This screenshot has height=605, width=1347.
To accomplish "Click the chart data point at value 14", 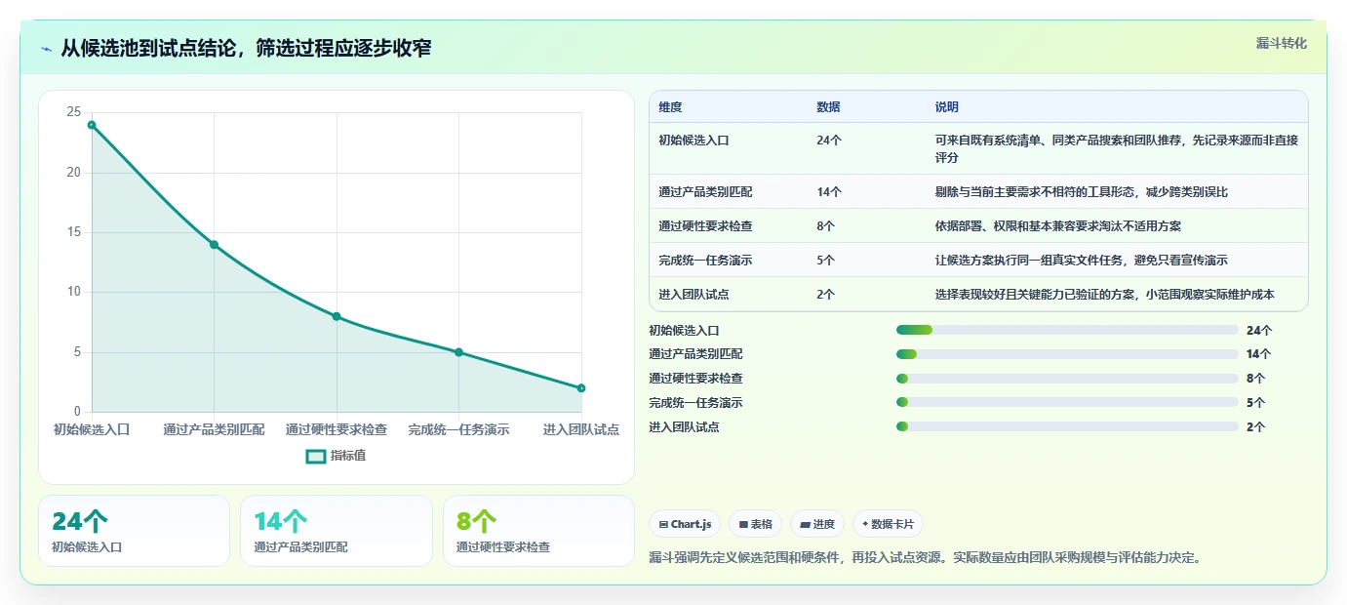I will pyautogui.click(x=214, y=245).
